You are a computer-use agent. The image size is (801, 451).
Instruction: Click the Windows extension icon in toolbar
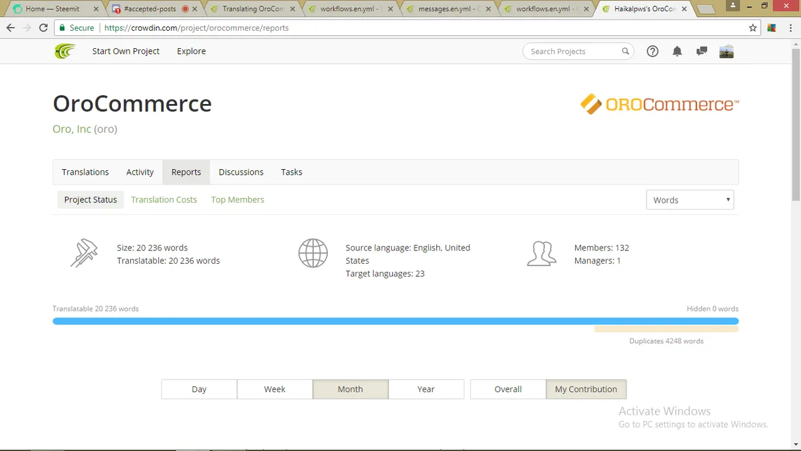[772, 28]
